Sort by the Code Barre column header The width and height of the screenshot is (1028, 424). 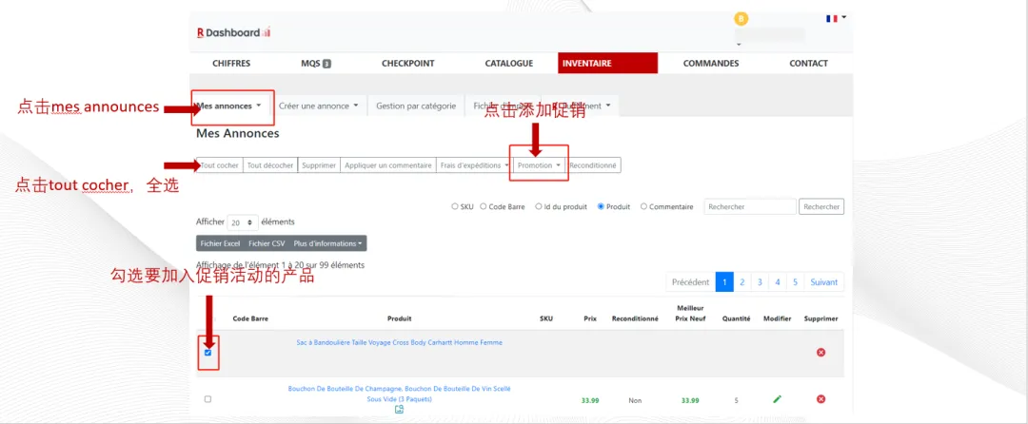[x=250, y=318]
